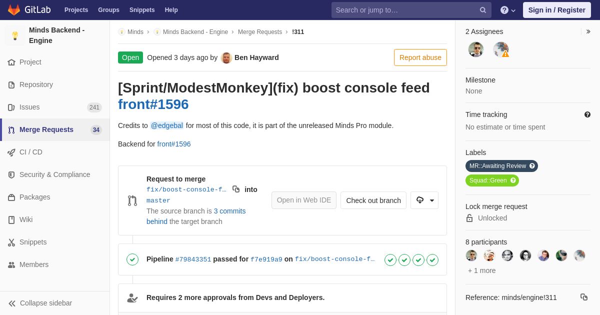Open the last pipeline stage status icon

coord(432,260)
